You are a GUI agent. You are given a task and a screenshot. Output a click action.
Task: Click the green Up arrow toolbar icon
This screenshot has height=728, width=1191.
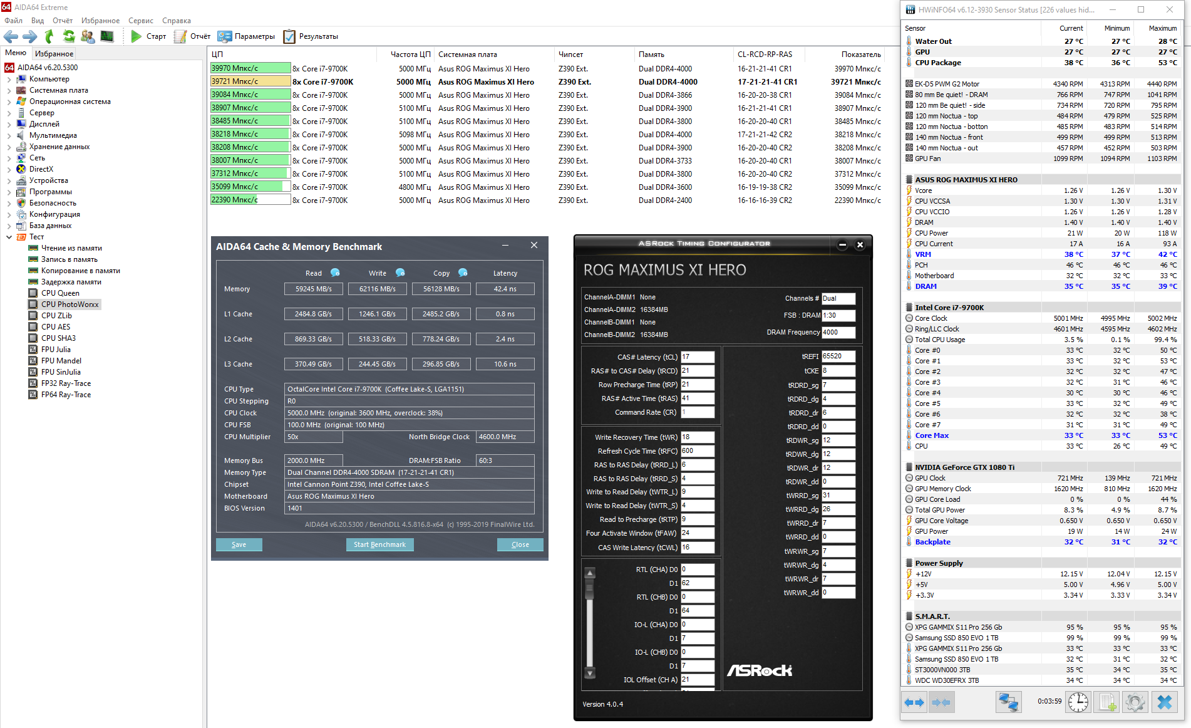49,36
